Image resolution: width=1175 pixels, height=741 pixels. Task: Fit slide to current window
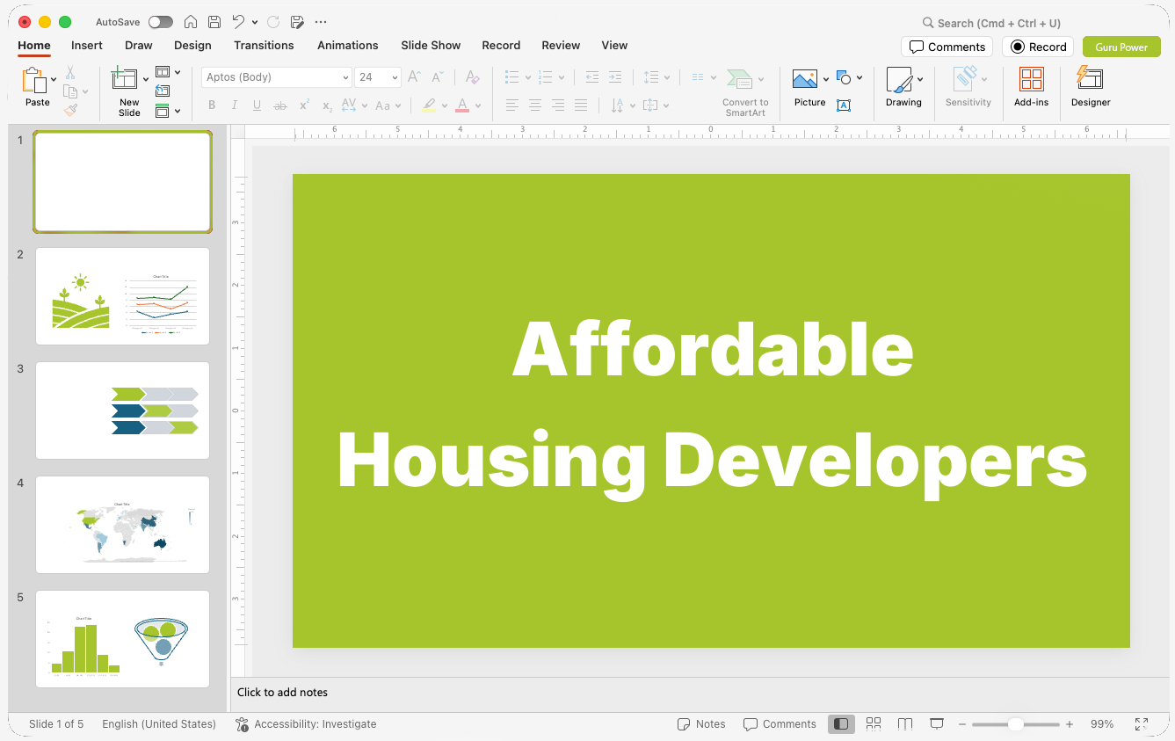click(1141, 724)
